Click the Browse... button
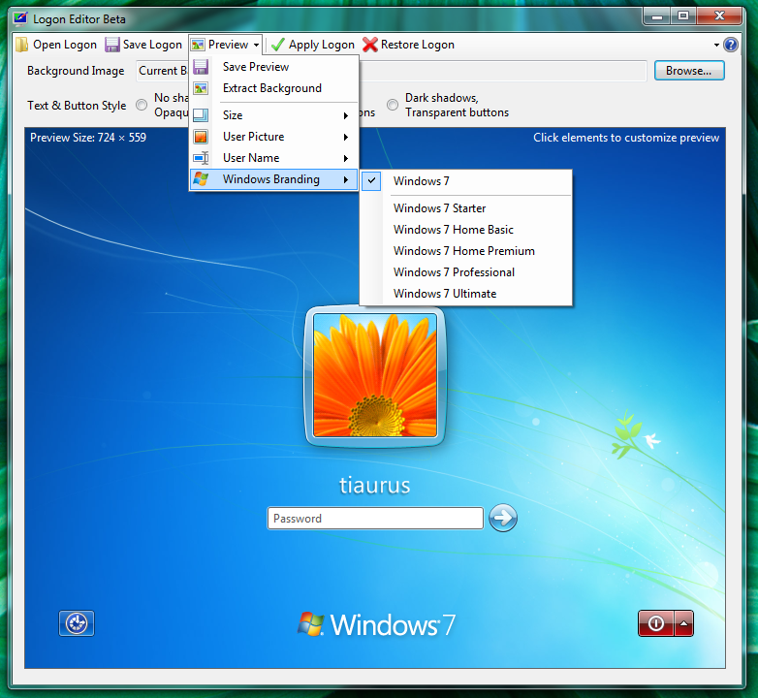The height and width of the screenshot is (698, 758). tap(689, 71)
